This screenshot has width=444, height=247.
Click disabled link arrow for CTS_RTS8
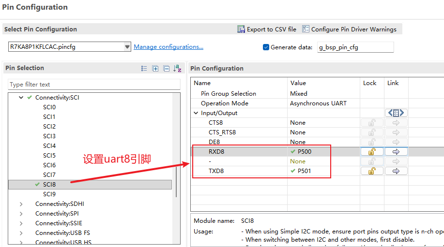pos(396,132)
